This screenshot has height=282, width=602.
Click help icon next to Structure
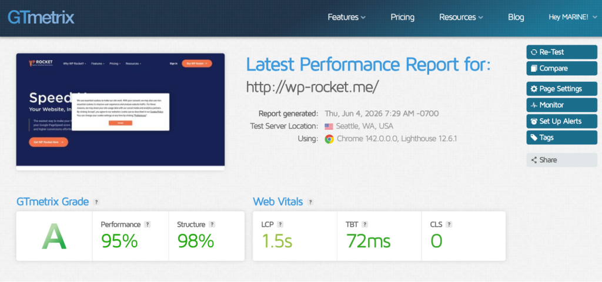pyautogui.click(x=212, y=224)
